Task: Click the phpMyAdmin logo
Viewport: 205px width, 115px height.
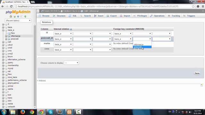Action: click(x=18, y=12)
